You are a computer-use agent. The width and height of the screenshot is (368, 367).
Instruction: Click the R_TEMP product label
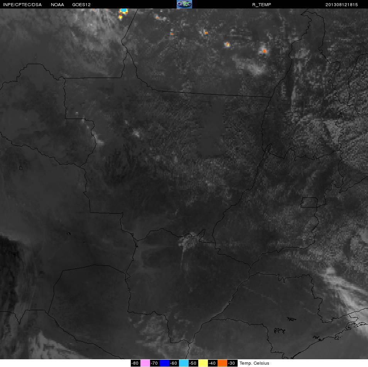pos(262,5)
